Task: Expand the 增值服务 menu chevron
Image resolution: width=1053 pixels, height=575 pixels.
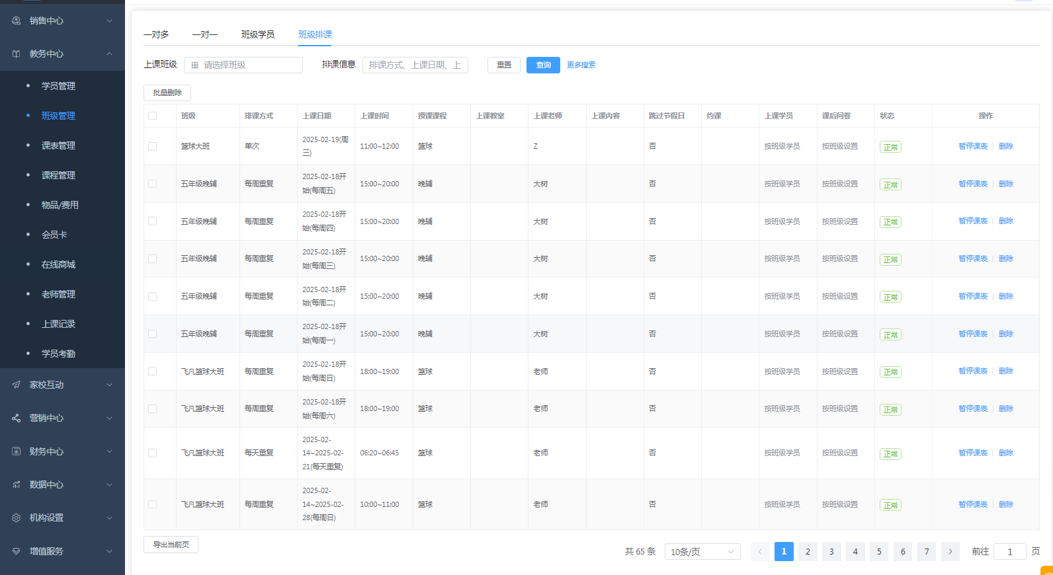Action: 109,551
